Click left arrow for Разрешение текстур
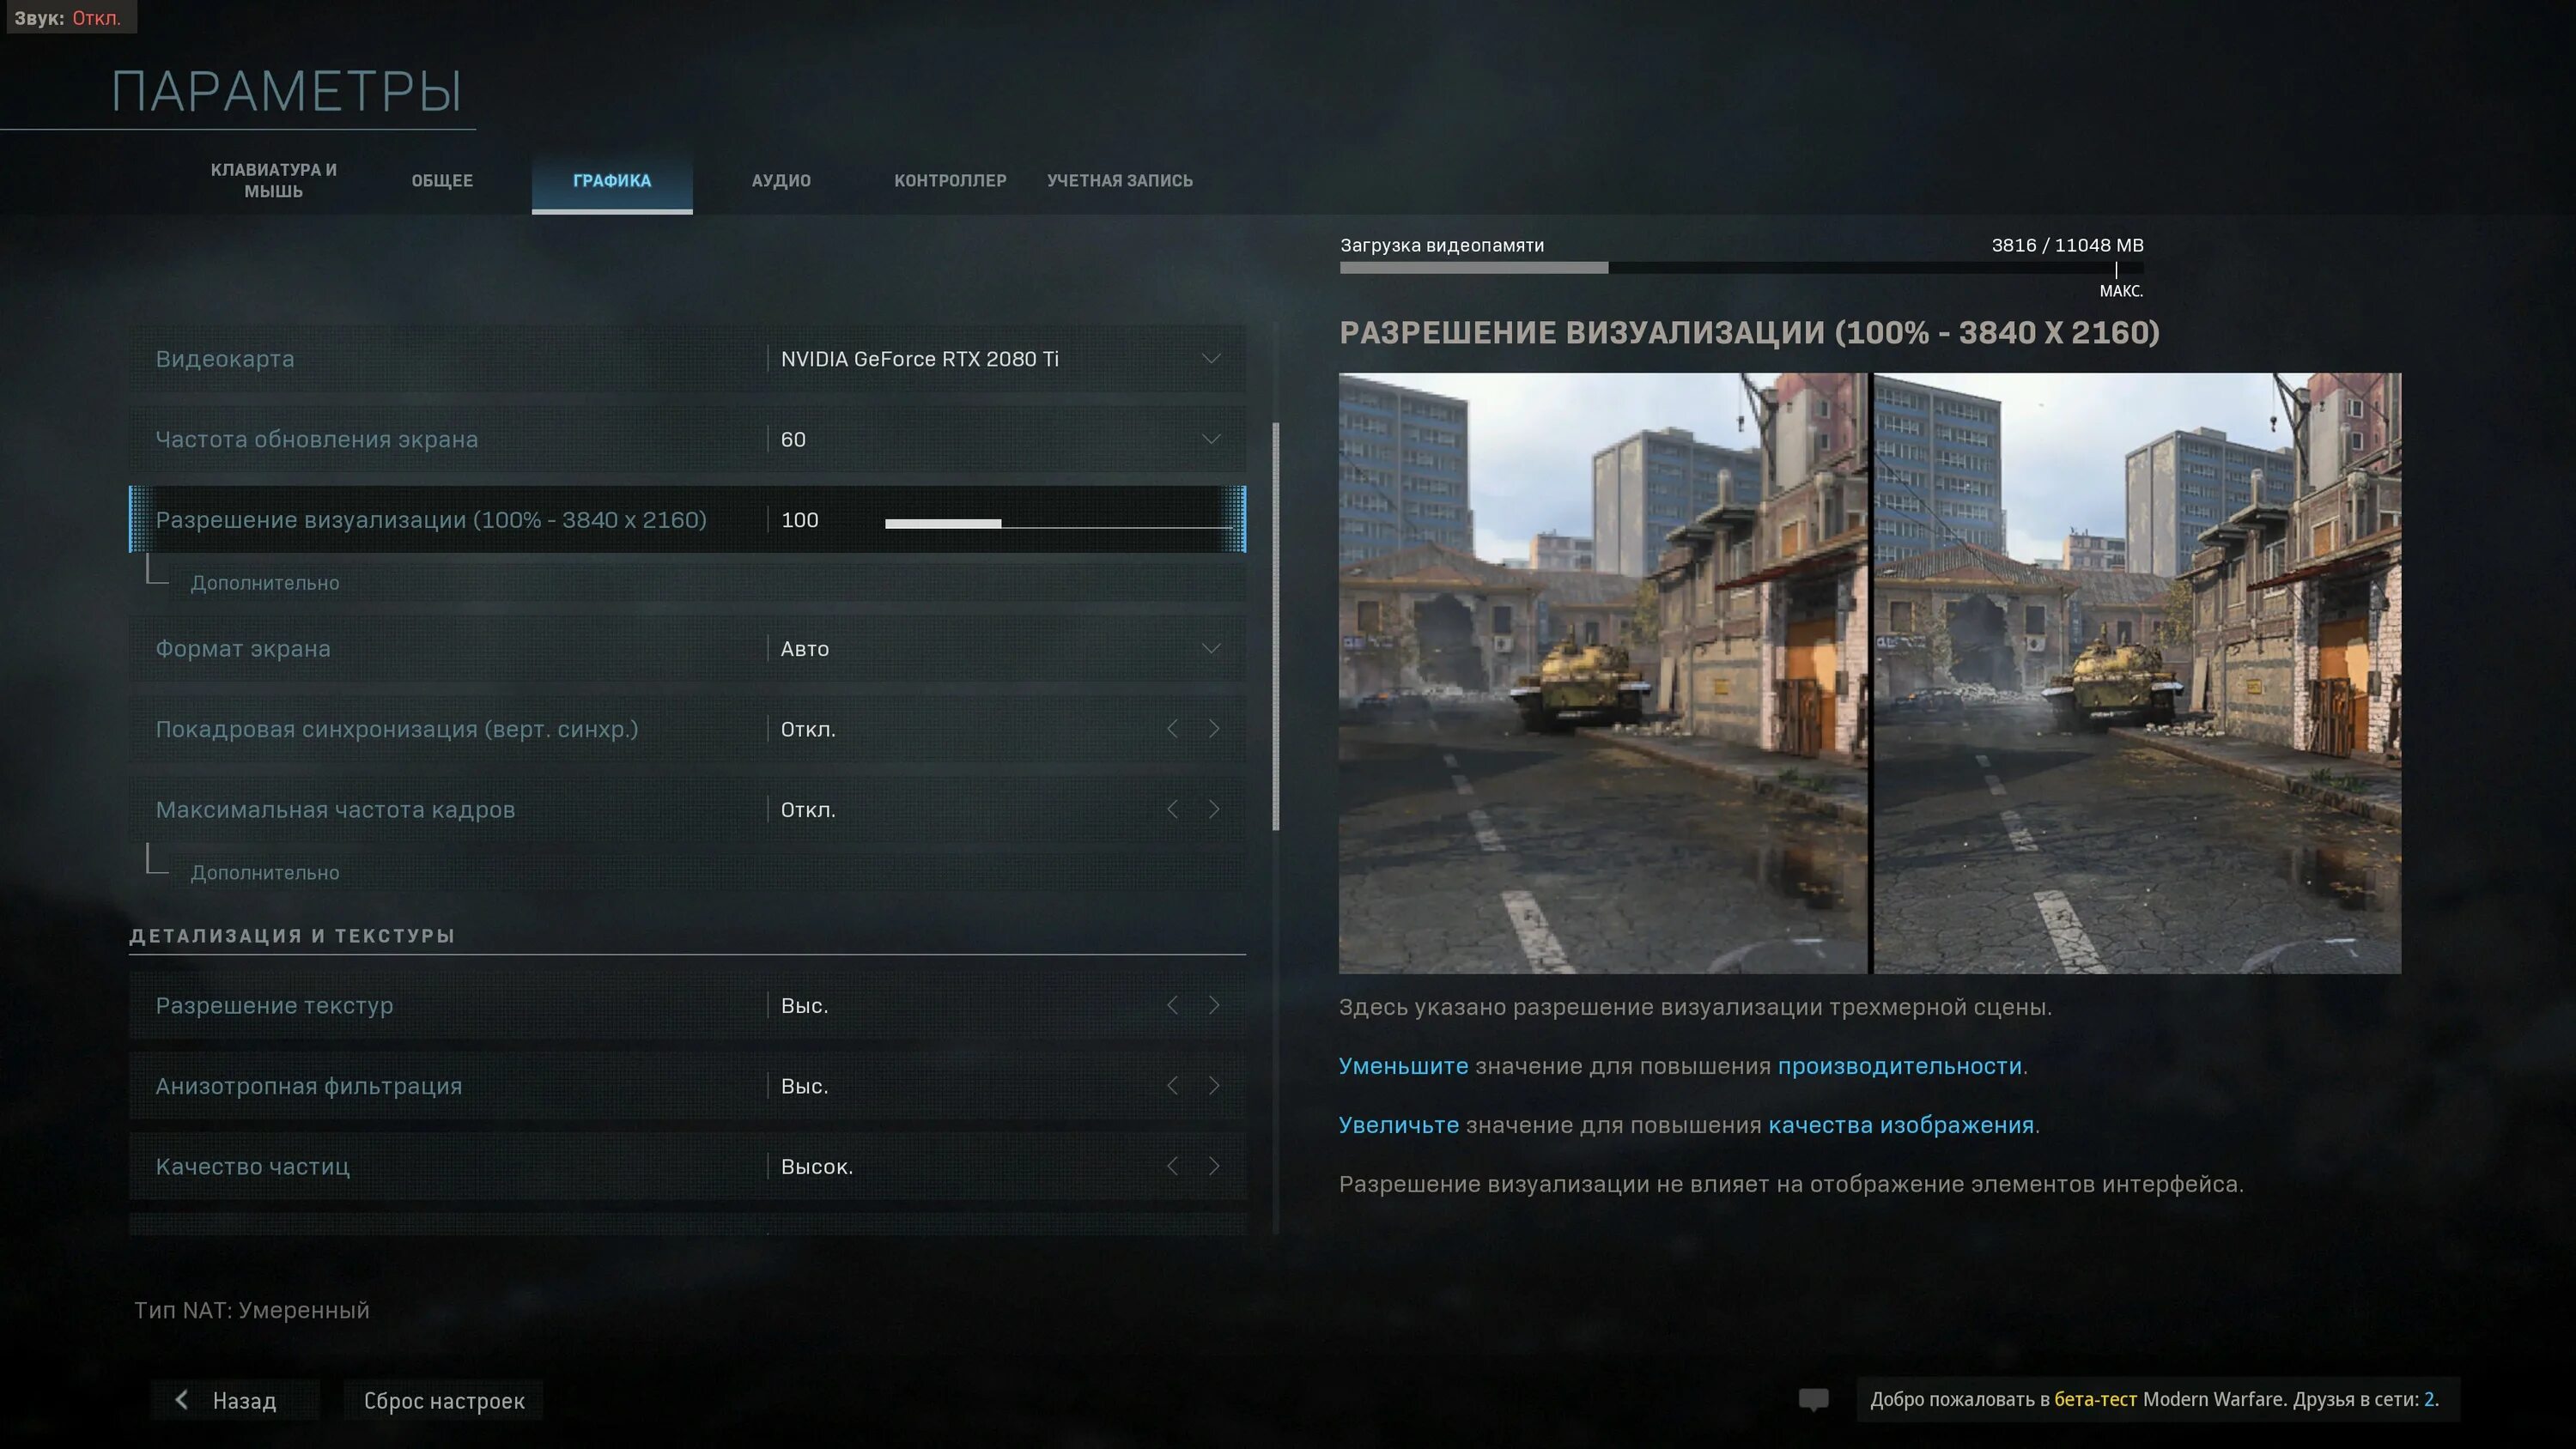Screen dimensions: 2576x1449 pyautogui.click(x=1172, y=1005)
